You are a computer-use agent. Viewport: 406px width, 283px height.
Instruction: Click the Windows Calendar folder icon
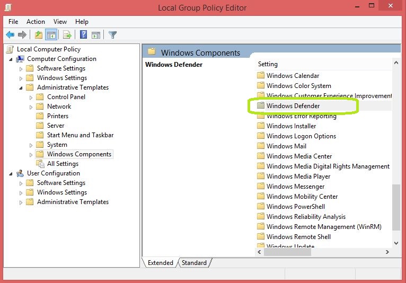(x=261, y=75)
